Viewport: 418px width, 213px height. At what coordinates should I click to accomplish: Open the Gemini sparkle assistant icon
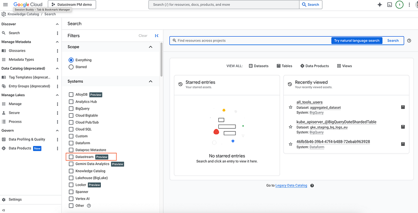point(380,4)
